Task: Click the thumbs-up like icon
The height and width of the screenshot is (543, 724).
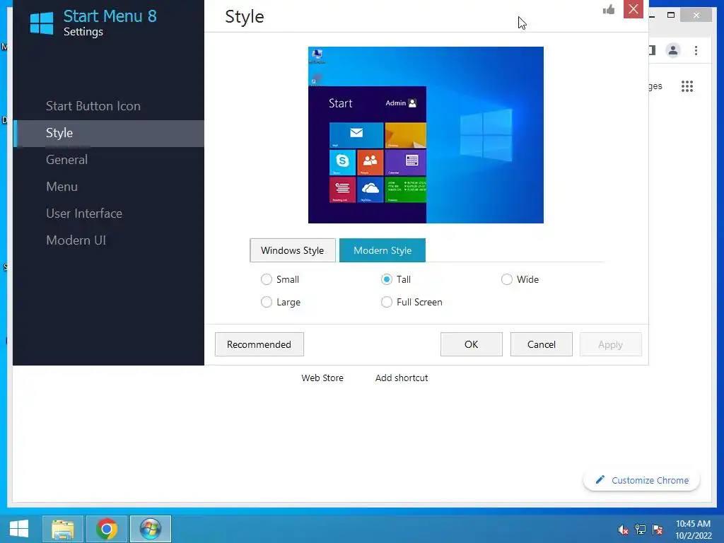Action: point(609,10)
